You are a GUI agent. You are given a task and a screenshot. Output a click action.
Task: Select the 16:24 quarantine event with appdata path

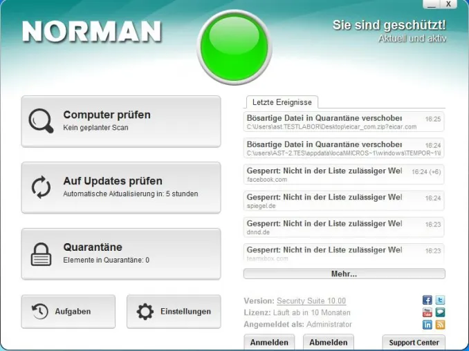click(344, 148)
